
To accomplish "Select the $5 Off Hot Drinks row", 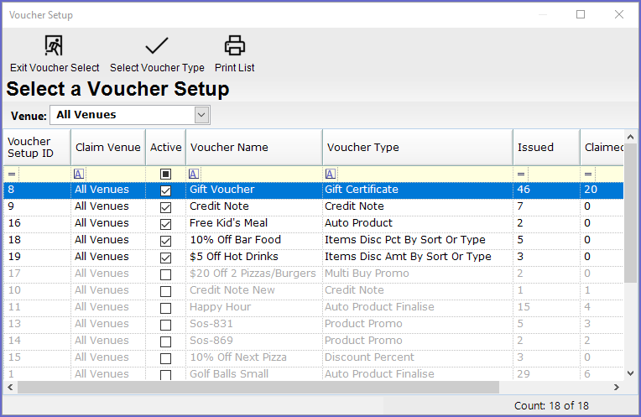I will (x=252, y=257).
